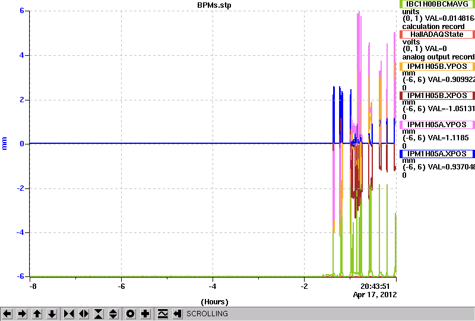Select the IBC1H00BCMAVG curve legend
The height and width of the screenshot is (321, 475).
(437, 4)
